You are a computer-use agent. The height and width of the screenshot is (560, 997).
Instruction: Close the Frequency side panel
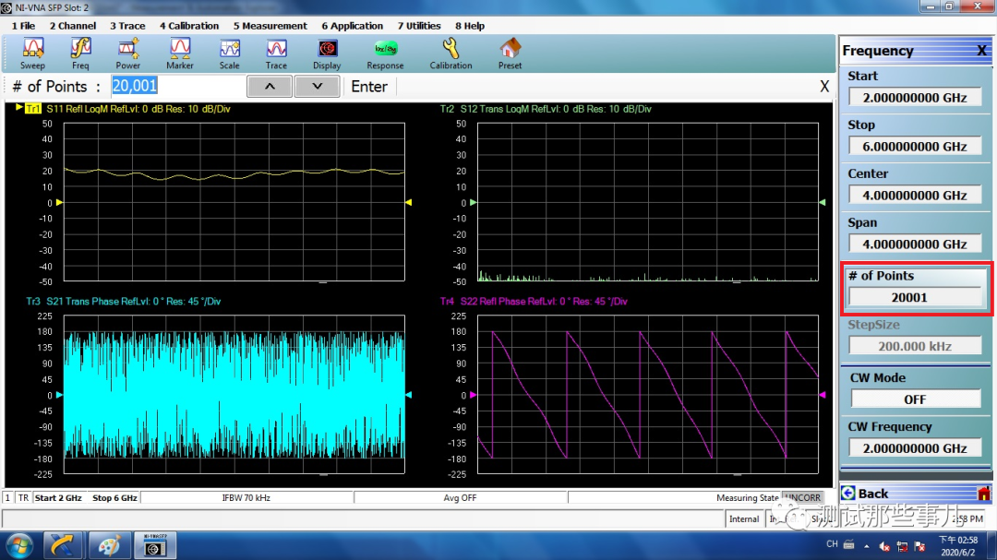pyautogui.click(x=981, y=51)
